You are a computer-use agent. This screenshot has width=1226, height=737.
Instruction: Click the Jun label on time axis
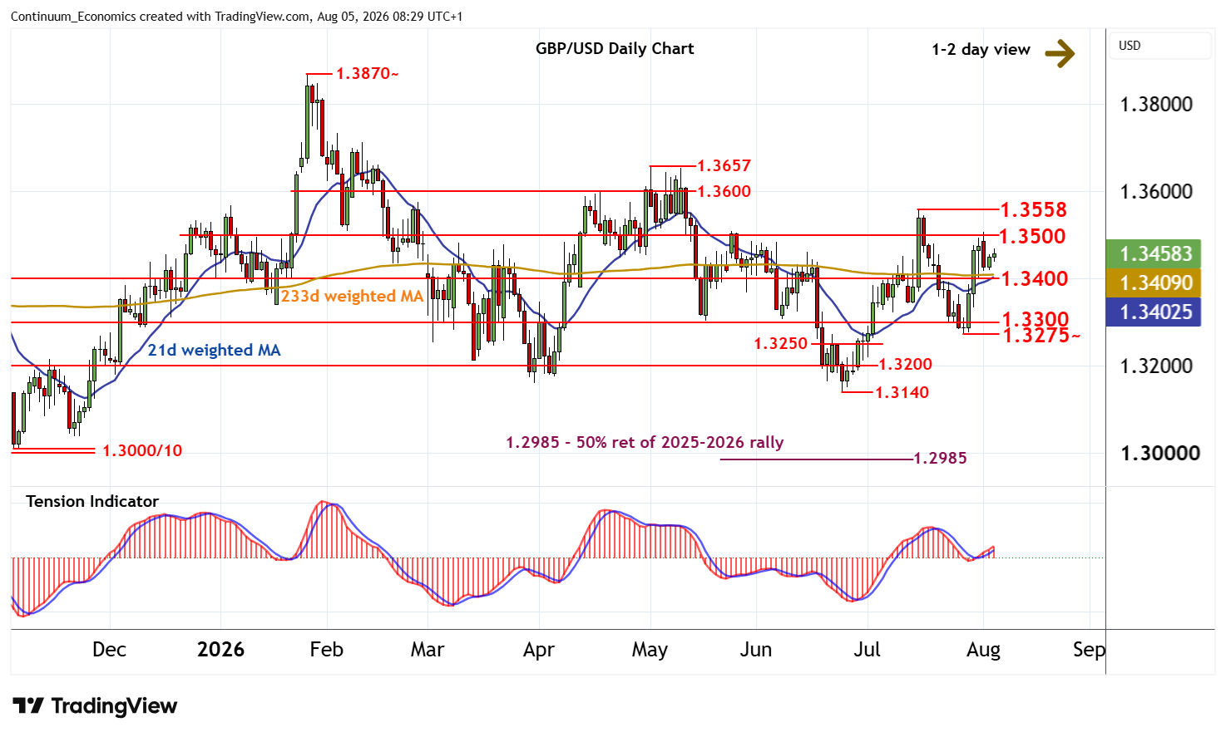point(755,650)
